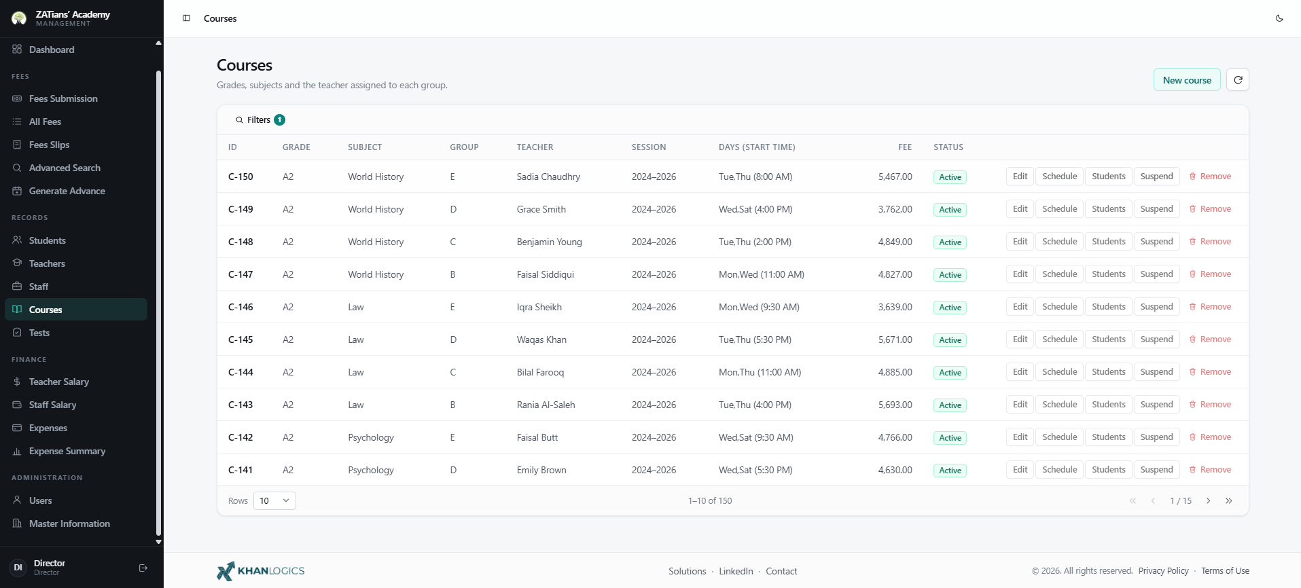Open Users administration page

pos(76,500)
